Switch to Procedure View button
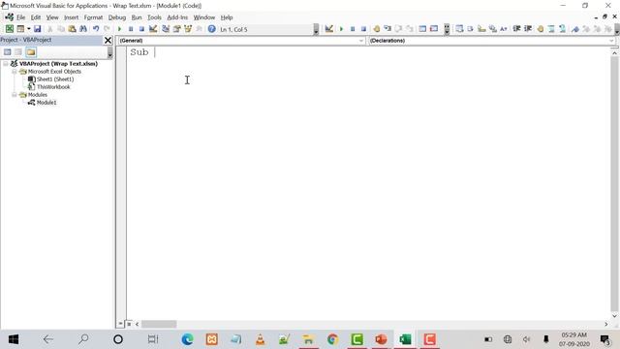This screenshot has height=349, width=620. [120, 324]
